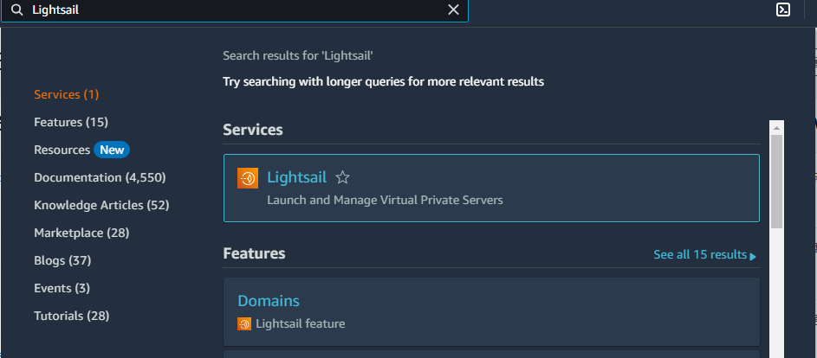Open the Domains feature link

[269, 301]
